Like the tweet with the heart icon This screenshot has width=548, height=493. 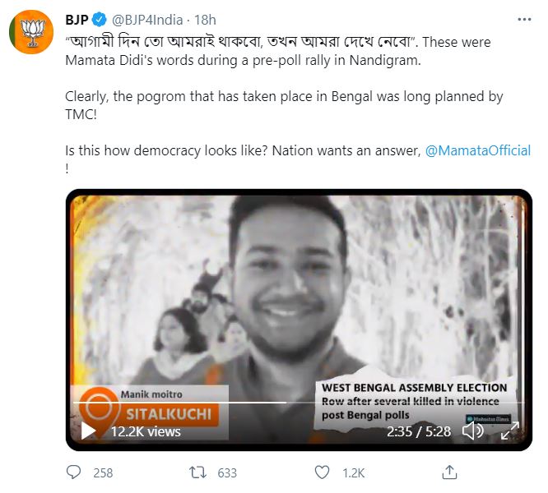(x=323, y=472)
